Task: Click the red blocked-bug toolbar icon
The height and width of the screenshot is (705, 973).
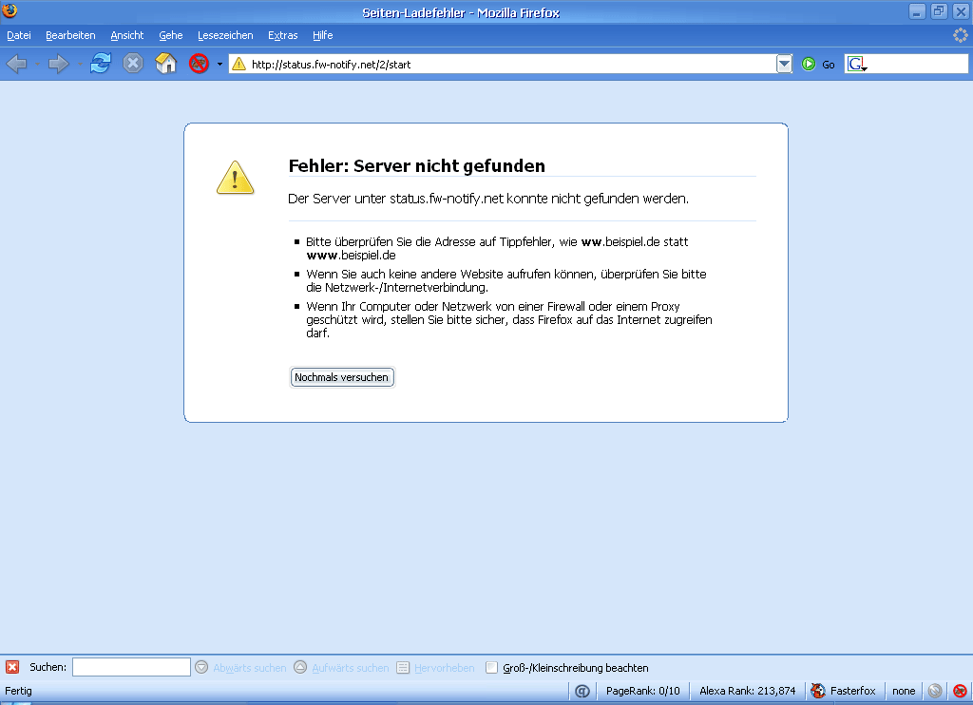Action: (199, 64)
